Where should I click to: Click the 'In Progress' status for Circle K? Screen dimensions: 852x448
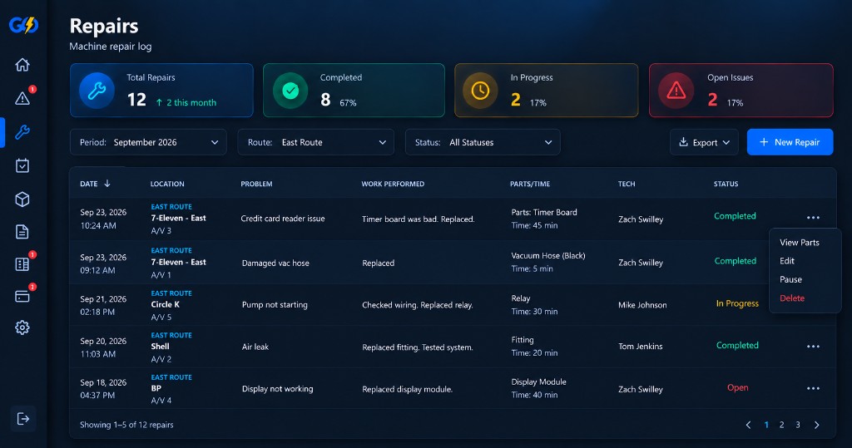click(737, 303)
